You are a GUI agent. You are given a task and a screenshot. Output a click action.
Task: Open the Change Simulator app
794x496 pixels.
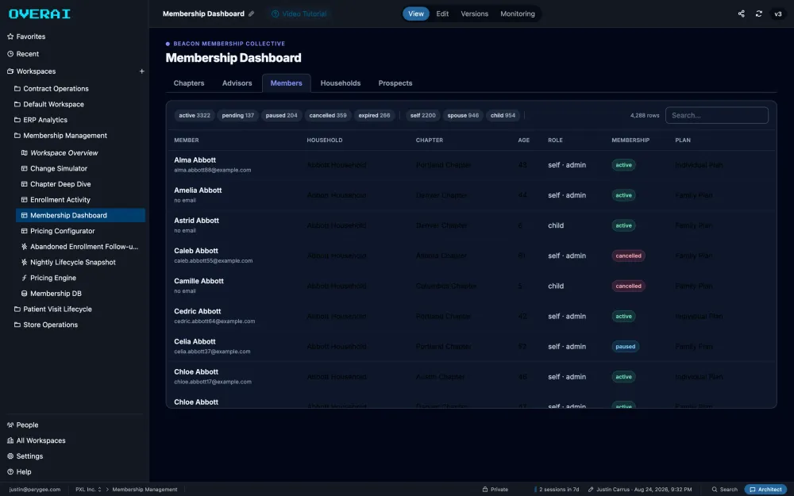[54, 168]
